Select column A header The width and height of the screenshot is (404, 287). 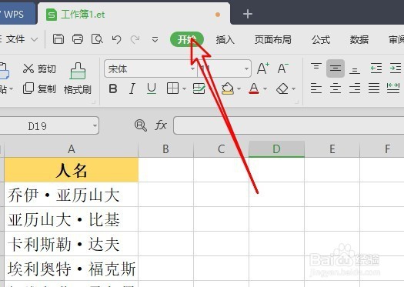72,149
